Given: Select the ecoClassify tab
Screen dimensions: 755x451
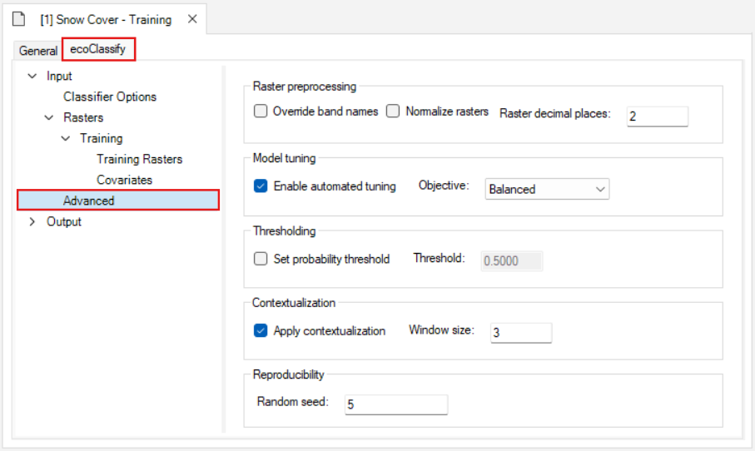Looking at the screenshot, I should (98, 50).
